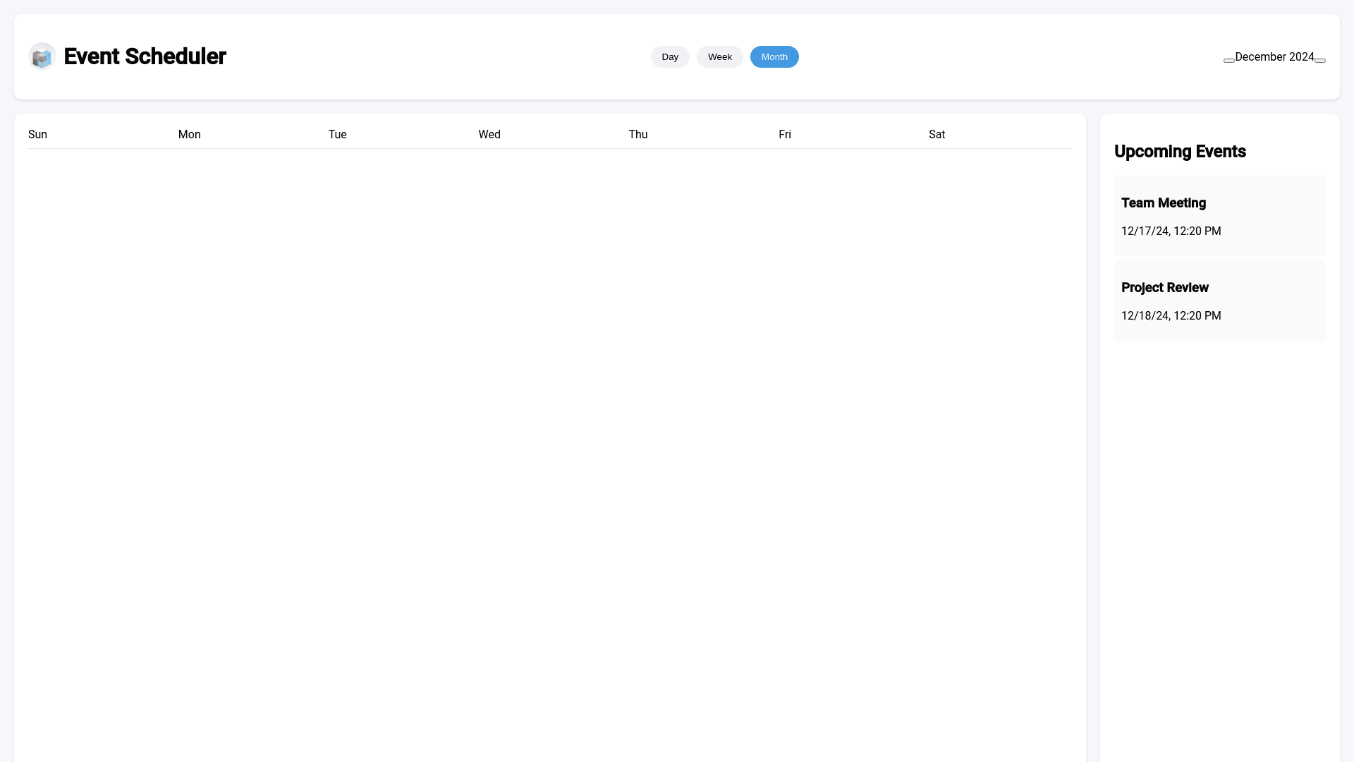1354x762 pixels.
Task: Click the Sun column header
Action: [x=38, y=135]
